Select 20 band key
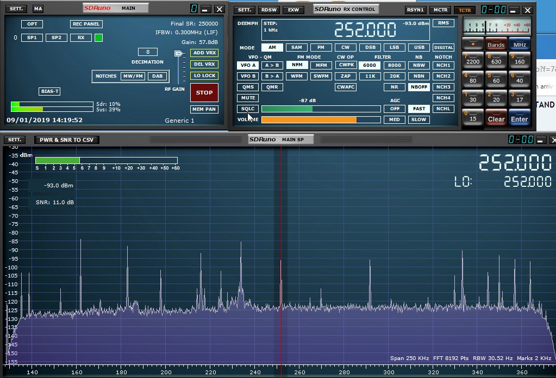The image size is (556, 378). (x=496, y=99)
